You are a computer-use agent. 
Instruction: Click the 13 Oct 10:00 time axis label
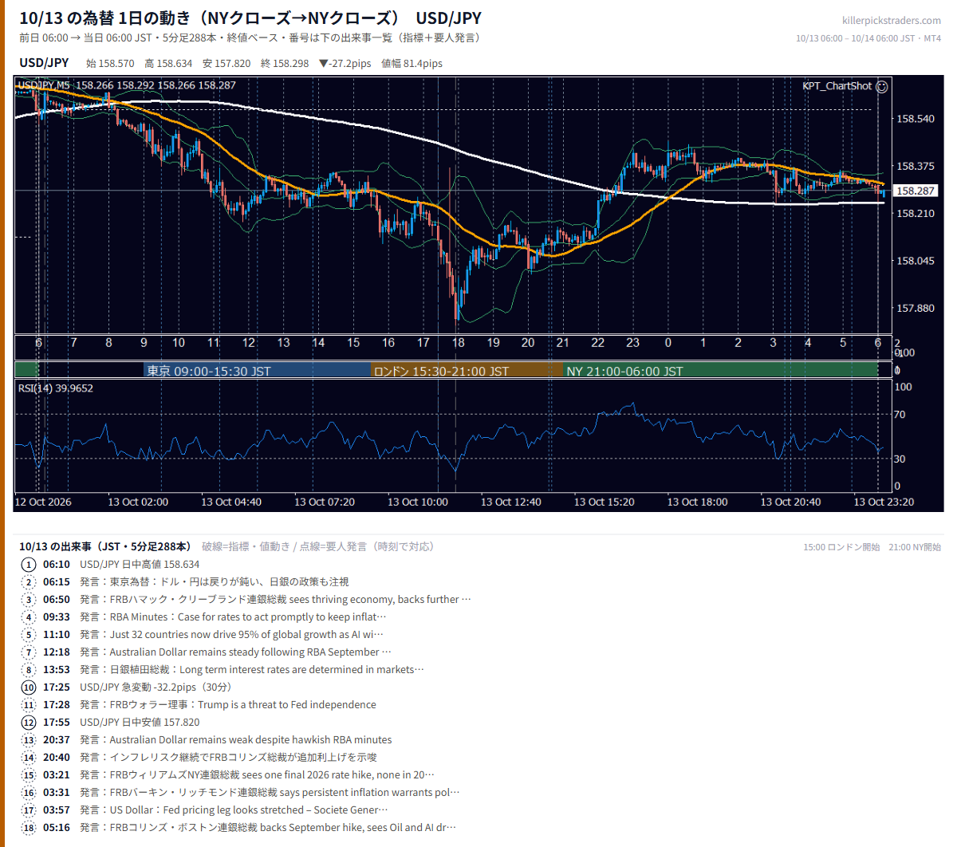[x=418, y=502]
